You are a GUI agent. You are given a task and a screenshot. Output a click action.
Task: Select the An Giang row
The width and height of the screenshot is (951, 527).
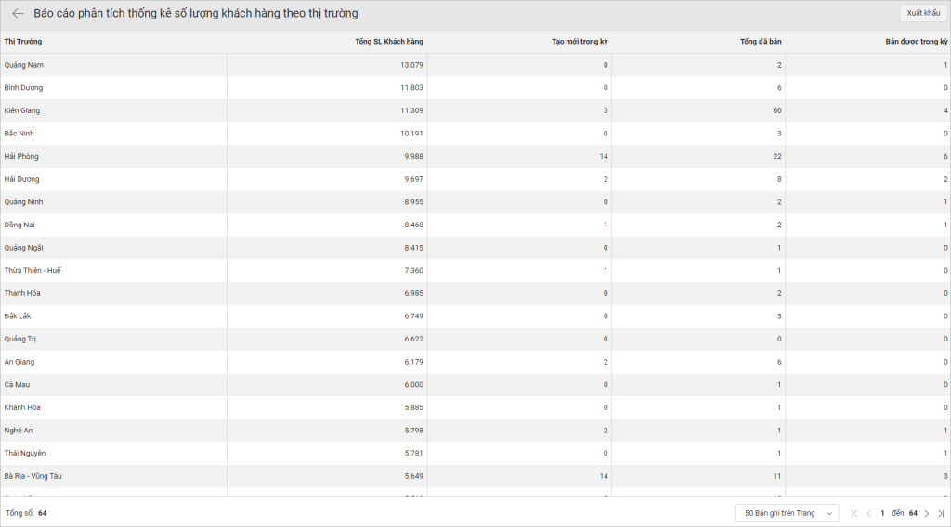475,362
